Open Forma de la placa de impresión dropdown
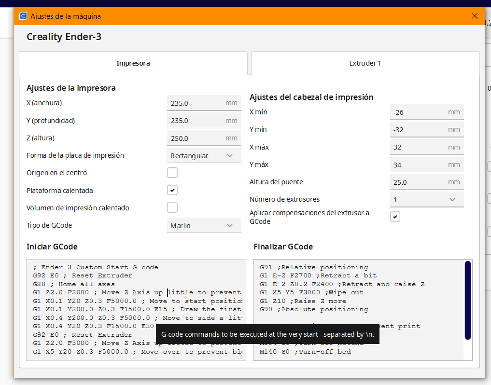491x385 pixels. [x=204, y=155]
